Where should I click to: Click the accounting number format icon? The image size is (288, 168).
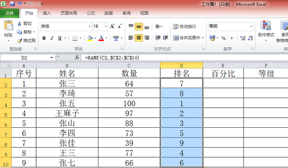(x=212, y=38)
